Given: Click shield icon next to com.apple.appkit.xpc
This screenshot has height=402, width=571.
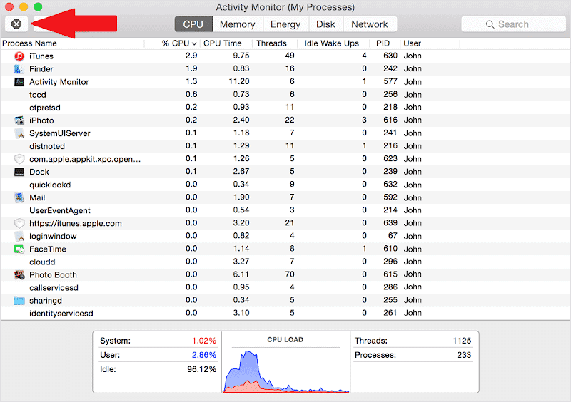Looking at the screenshot, I should [19, 159].
